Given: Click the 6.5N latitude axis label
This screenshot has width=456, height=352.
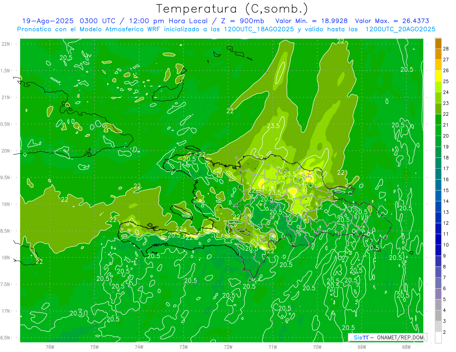Looking at the screenshot, I should (x=6, y=338).
